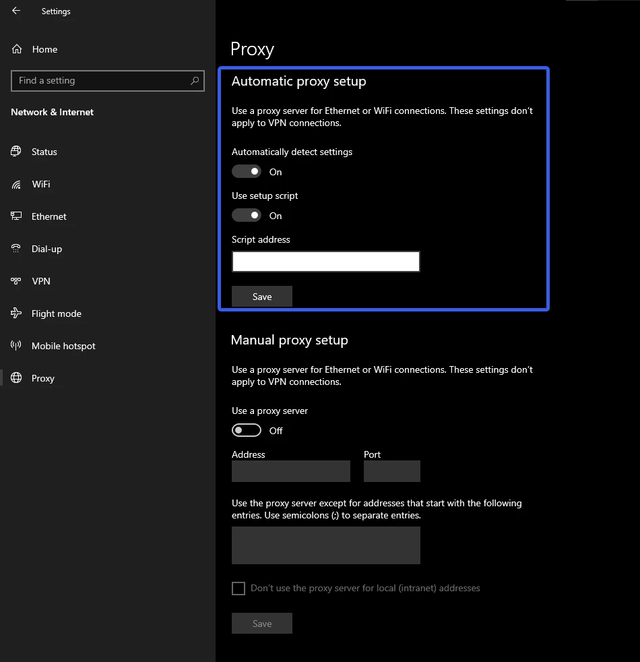Click the back arrow in Settings header

tap(16, 11)
